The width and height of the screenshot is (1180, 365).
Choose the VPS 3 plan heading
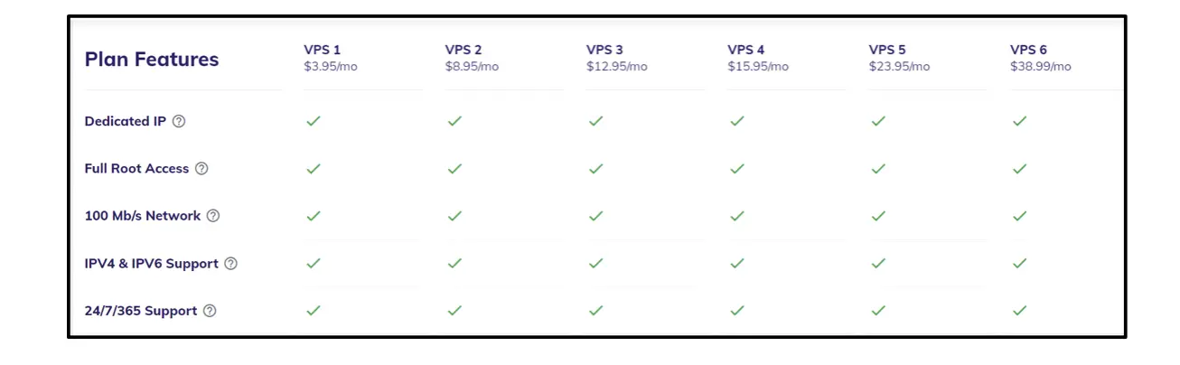604,50
